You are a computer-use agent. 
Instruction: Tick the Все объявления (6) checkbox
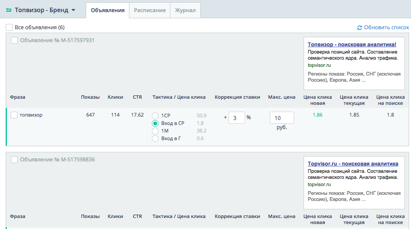point(9,27)
